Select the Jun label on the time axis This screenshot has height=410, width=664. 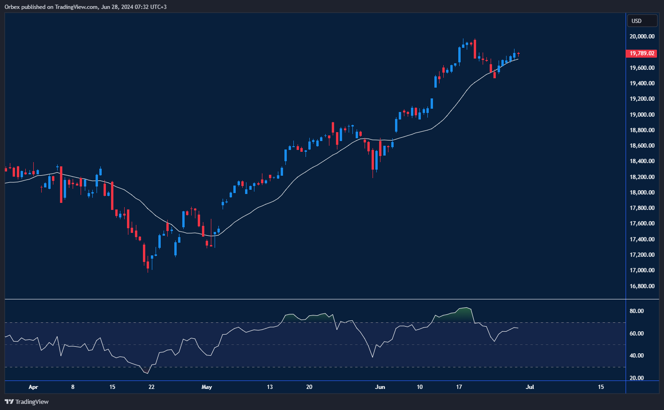(x=380, y=387)
